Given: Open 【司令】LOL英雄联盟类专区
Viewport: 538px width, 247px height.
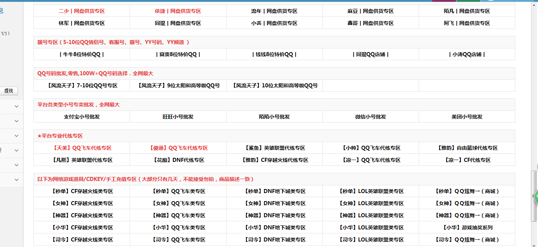Looking at the screenshot, I should [371, 240].
